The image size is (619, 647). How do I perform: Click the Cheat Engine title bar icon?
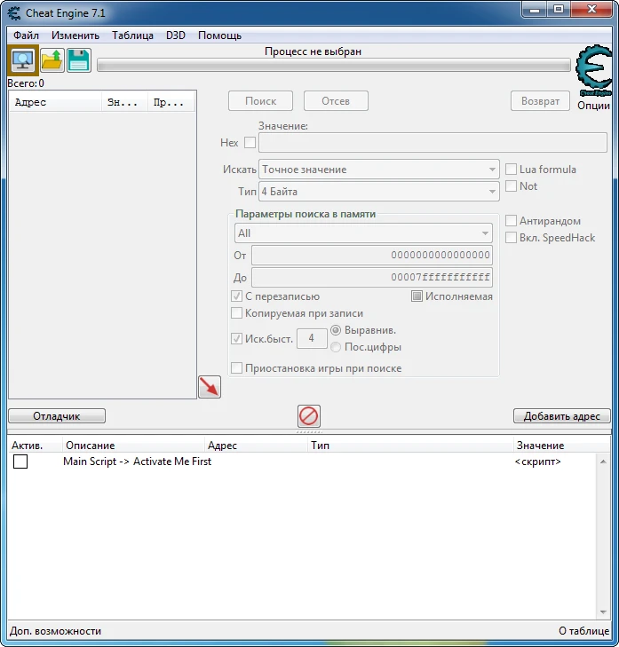(x=13, y=13)
